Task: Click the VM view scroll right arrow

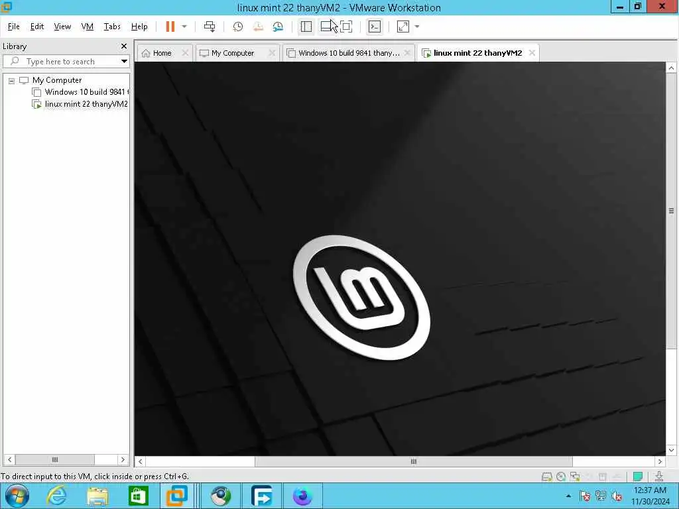Action: coord(660,462)
